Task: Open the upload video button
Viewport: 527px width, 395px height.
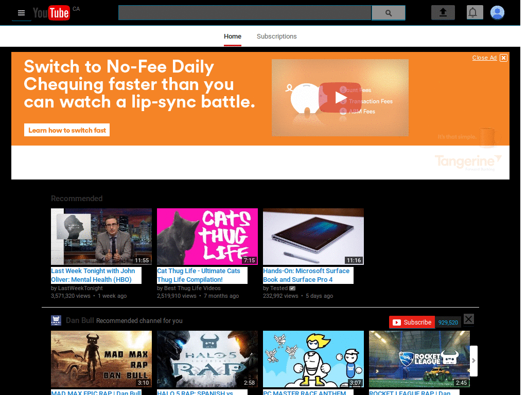Action: 443,13
